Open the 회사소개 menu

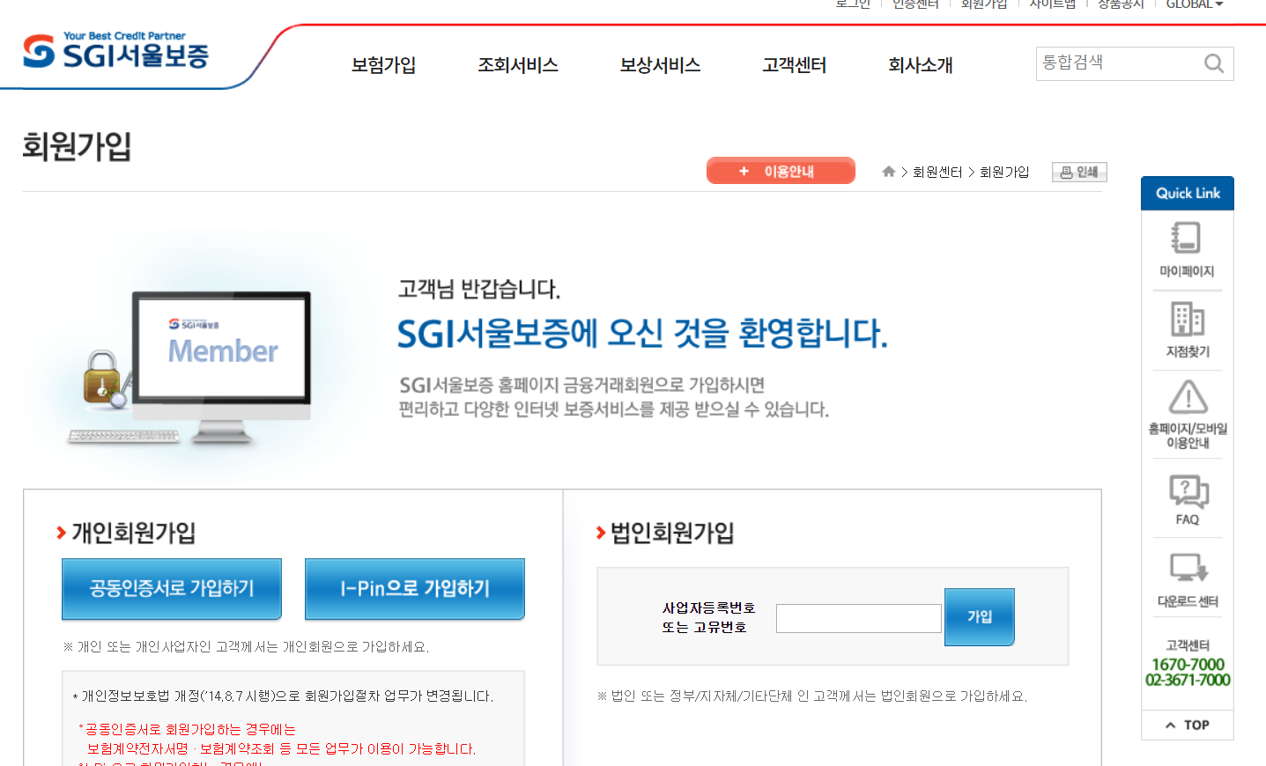(921, 65)
